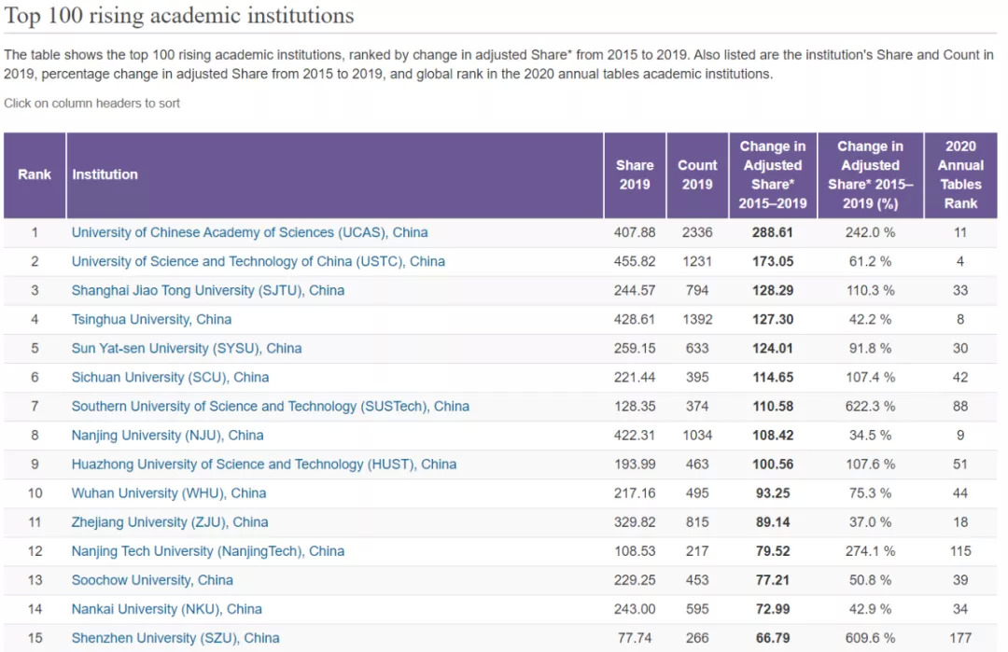Open Shenzhen University (SZU) link
This screenshot has width=1008, height=652.
175,638
